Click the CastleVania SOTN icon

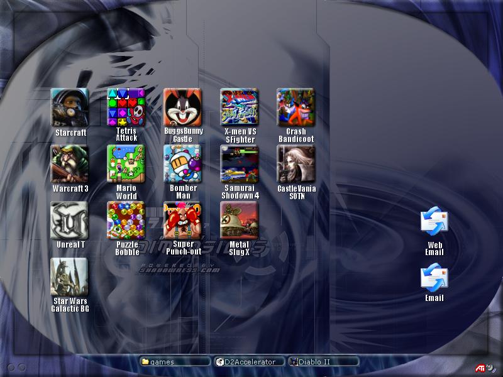point(296,164)
